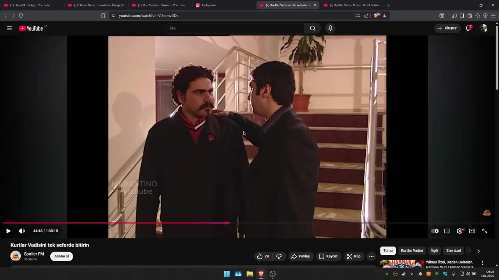Subscribe using the Abone ol button
This screenshot has height=280, width=499.
(62, 256)
